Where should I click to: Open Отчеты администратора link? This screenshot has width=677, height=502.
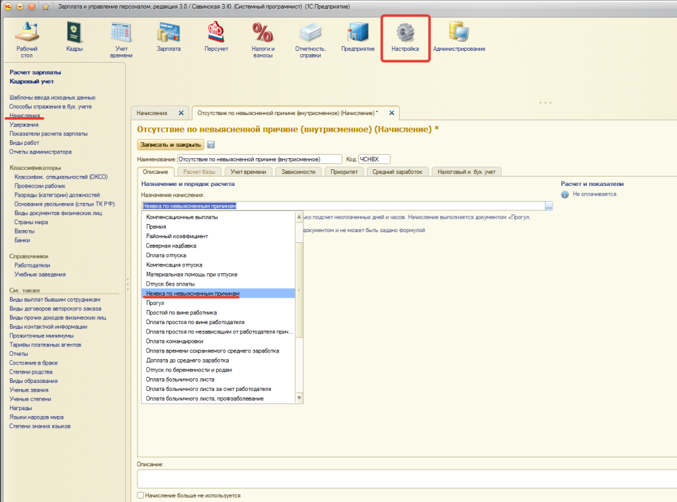tap(40, 151)
